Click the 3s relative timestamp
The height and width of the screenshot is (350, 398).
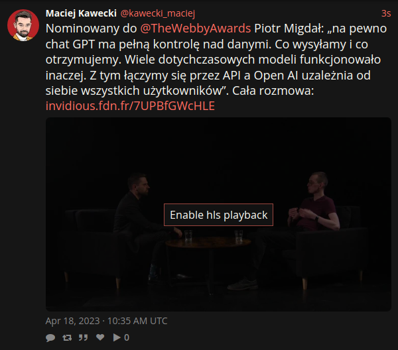(x=386, y=13)
